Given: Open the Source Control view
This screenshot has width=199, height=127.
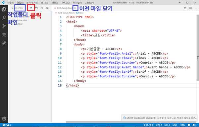Looking at the screenshot, I should pos(4,26).
